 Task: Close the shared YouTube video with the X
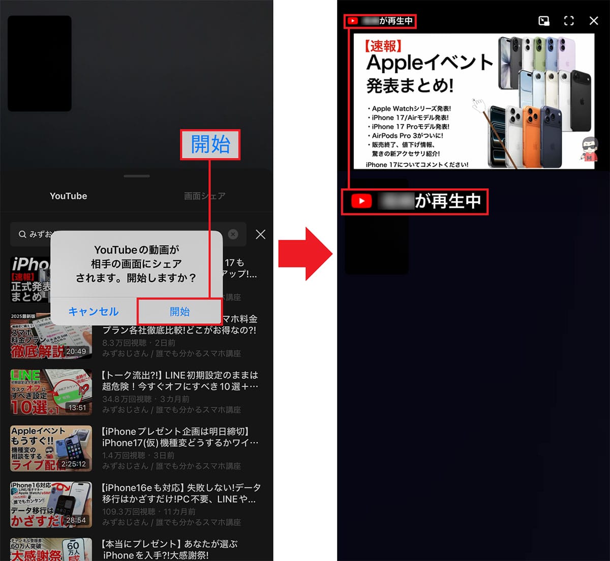(593, 21)
